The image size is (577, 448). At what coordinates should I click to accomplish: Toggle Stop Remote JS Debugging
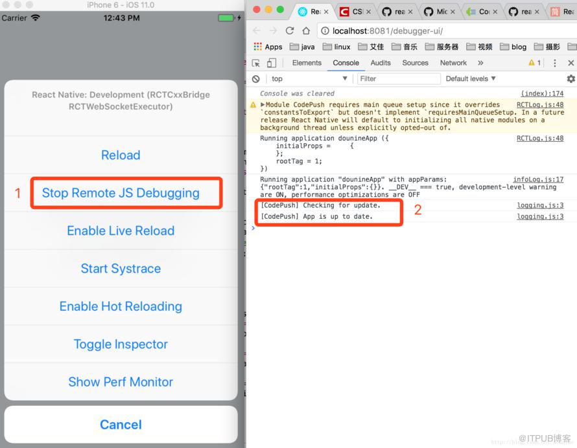coord(121,192)
